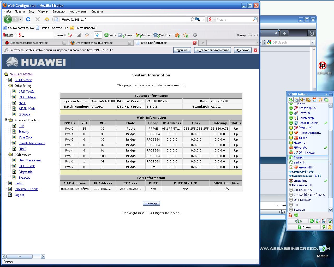Open Yandex toolbar settings gear icon

(x=195, y=35)
